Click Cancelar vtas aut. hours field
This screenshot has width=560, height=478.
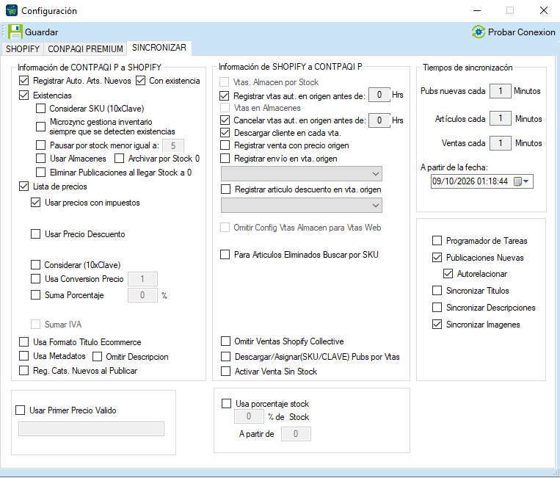[x=379, y=120]
